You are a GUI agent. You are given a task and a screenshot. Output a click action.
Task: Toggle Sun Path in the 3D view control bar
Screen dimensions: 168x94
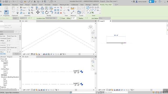[37, 54]
